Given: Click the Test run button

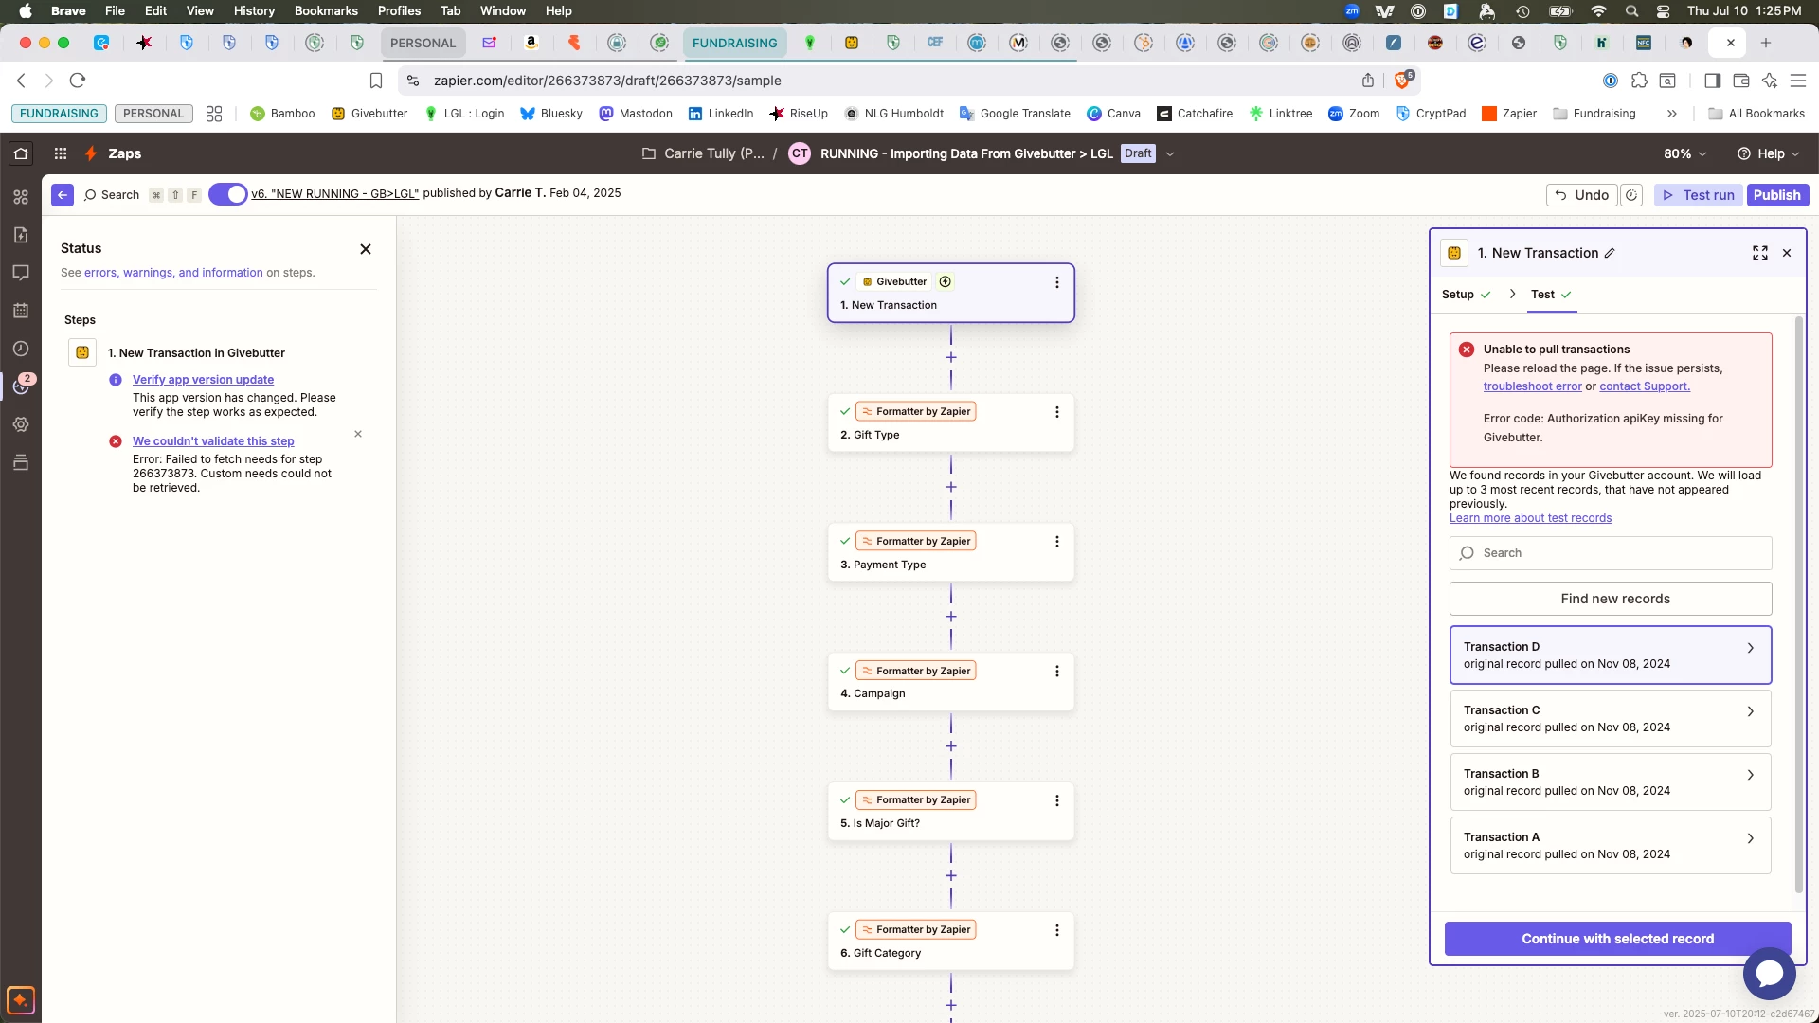Looking at the screenshot, I should tap(1699, 195).
